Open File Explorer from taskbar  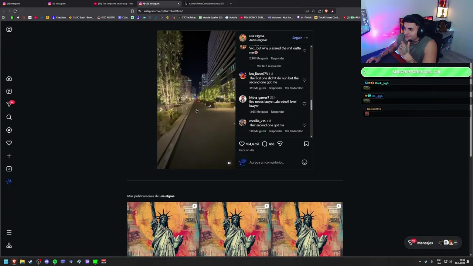(22, 262)
